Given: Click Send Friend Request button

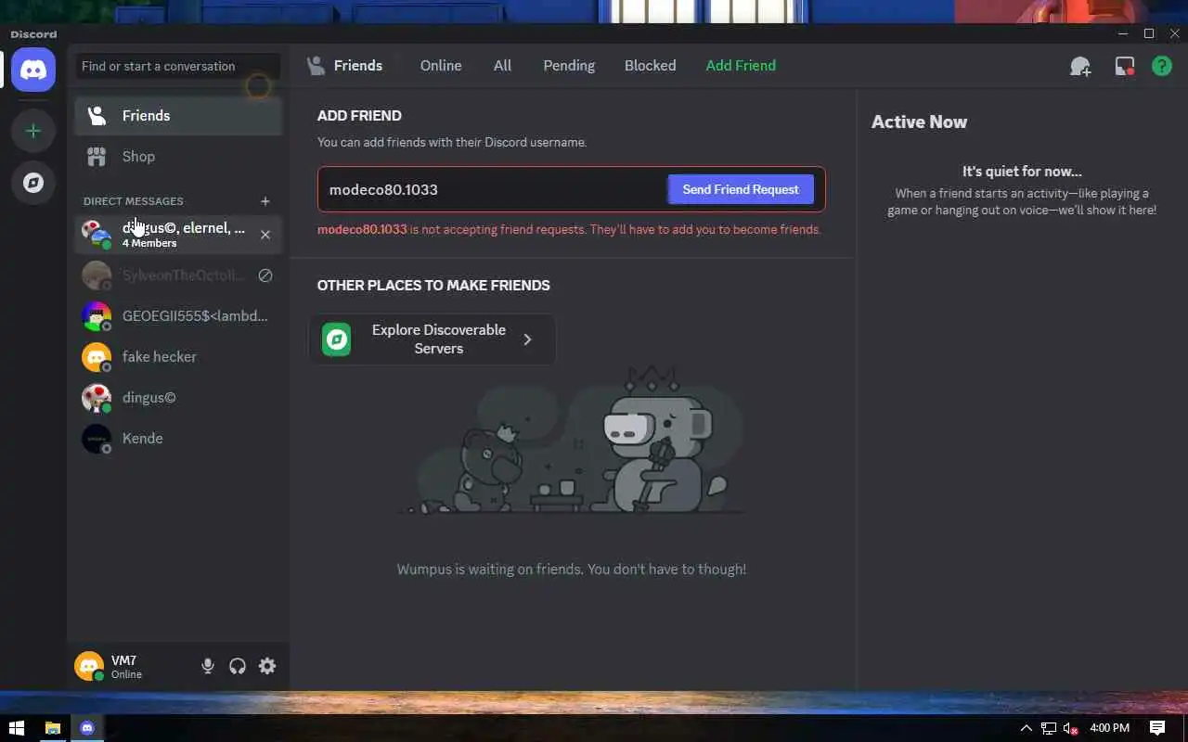Looking at the screenshot, I should tap(741, 189).
